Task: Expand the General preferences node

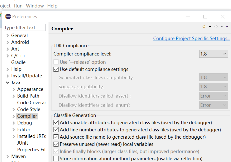Action: (8, 36)
